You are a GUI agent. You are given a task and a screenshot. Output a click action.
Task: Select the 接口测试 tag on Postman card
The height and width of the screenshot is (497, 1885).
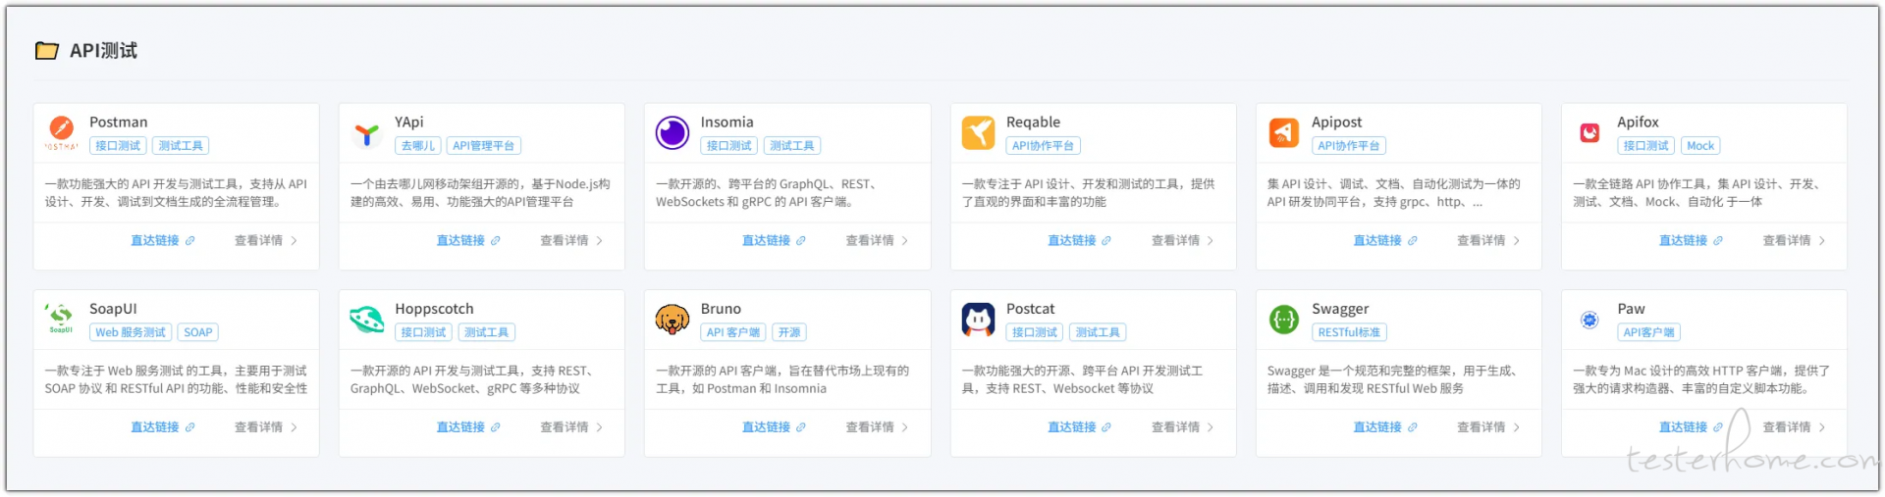[x=118, y=146]
